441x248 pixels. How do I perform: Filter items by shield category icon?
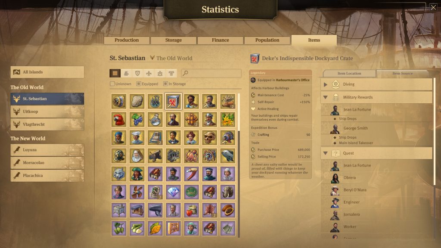(137, 73)
